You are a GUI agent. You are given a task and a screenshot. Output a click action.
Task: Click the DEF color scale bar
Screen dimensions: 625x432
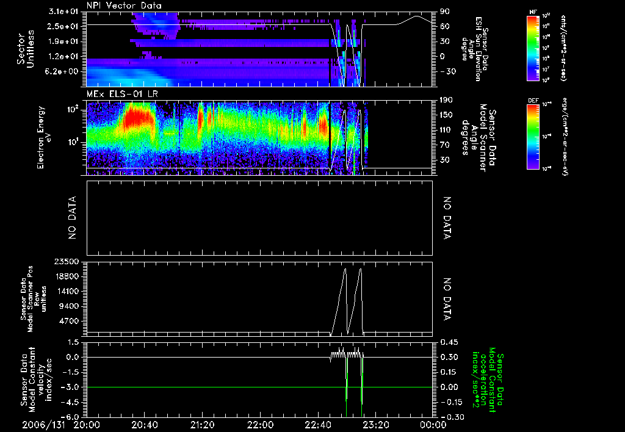tap(532, 136)
